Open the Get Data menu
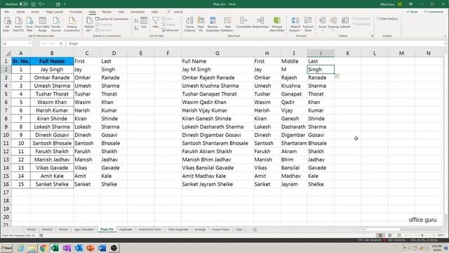This screenshot has width=449, height=253. pos(7,24)
